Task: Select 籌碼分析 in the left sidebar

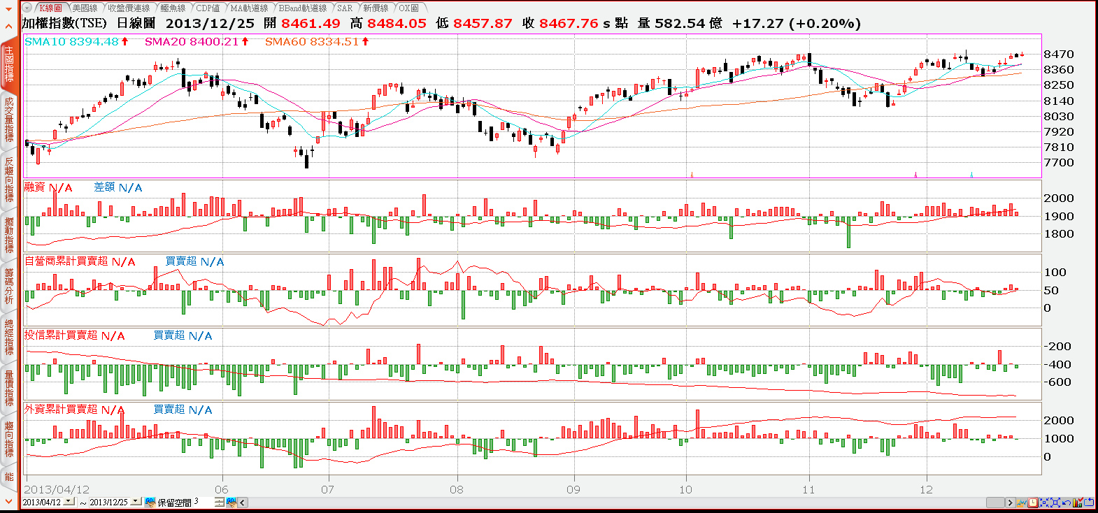Action: click(9, 286)
